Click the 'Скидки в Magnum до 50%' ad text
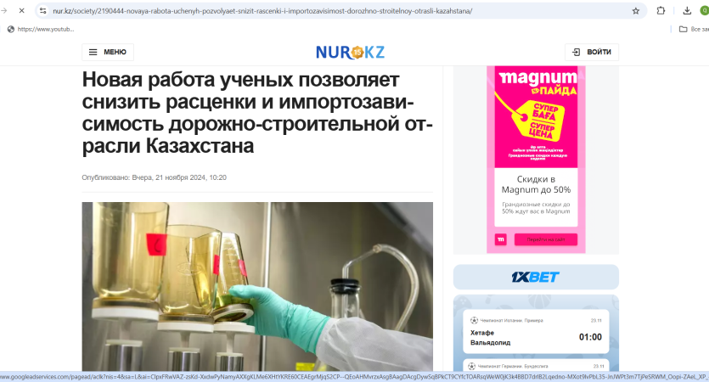709x382 pixels. click(536, 184)
